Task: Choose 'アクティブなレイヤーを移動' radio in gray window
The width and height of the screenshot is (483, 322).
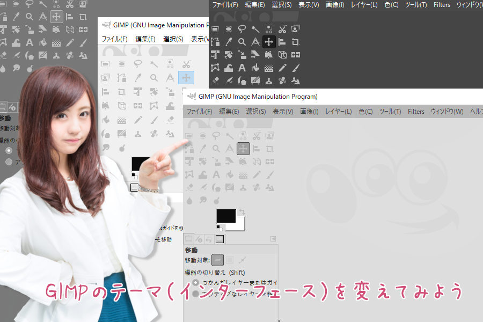Action: (x=195, y=294)
